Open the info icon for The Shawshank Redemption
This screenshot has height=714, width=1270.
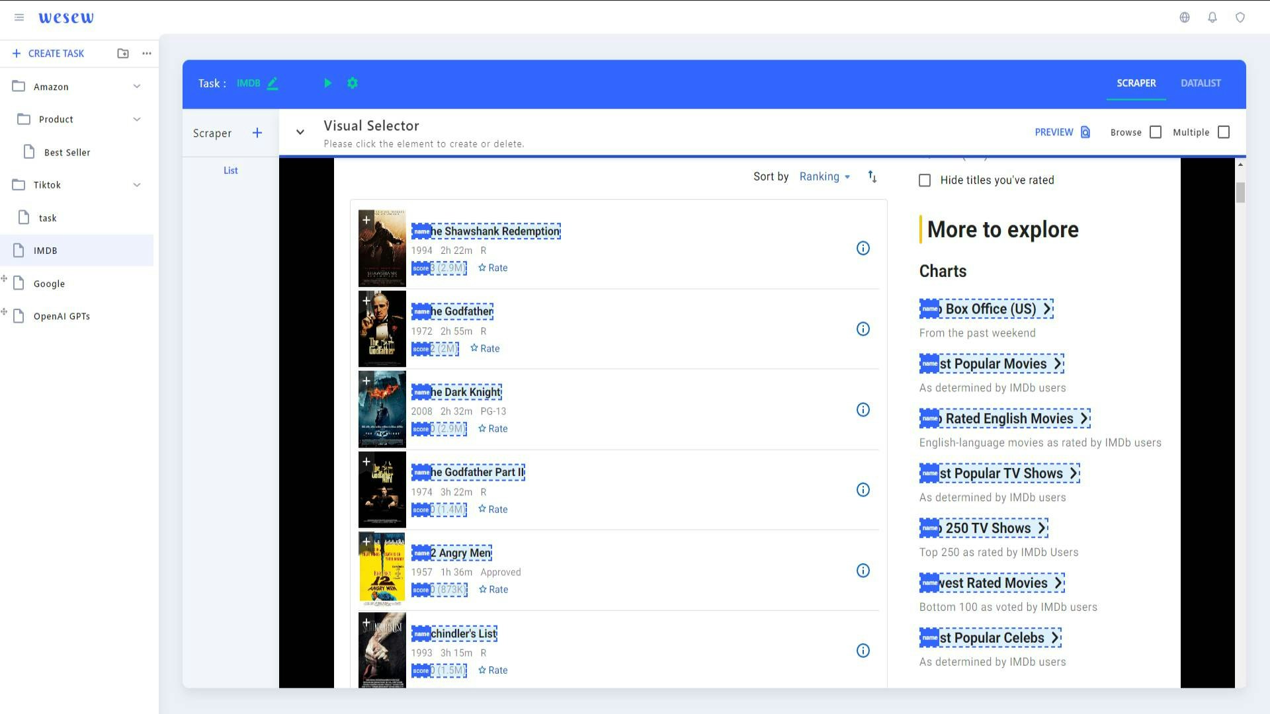(x=863, y=249)
